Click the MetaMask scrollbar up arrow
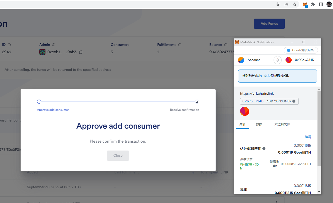The width and height of the screenshot is (333, 203). (319, 89)
